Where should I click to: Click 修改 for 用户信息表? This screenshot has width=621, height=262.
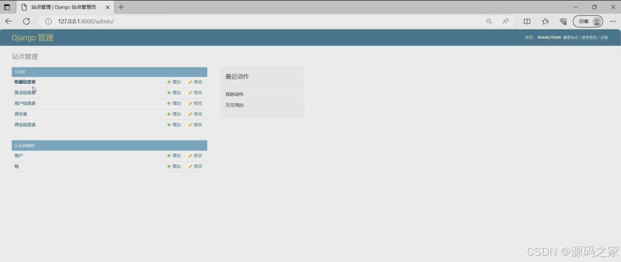pyautogui.click(x=195, y=103)
